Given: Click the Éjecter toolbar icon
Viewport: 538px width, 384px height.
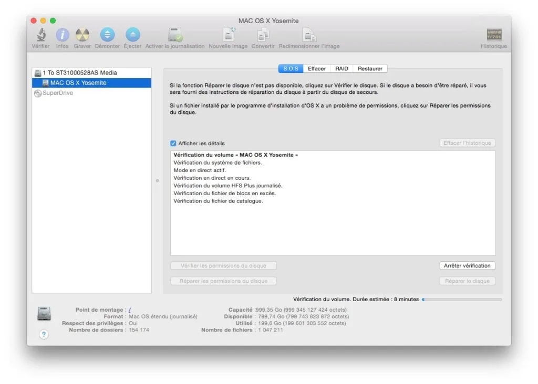Looking at the screenshot, I should click(x=133, y=35).
